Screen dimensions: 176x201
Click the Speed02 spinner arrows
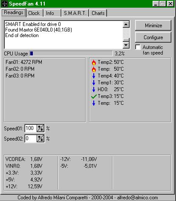click(40, 138)
